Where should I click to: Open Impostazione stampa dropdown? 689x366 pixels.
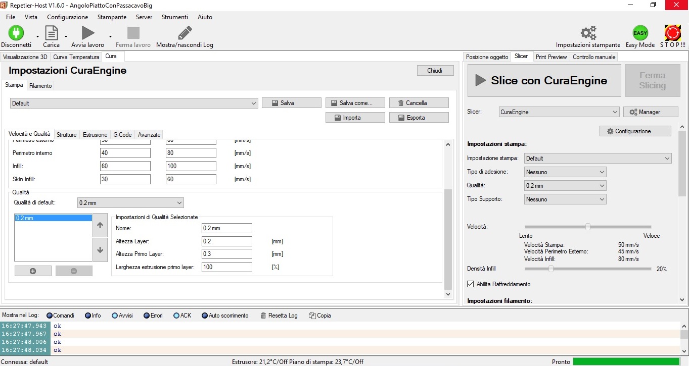(x=598, y=159)
